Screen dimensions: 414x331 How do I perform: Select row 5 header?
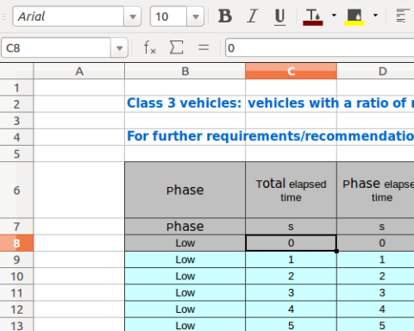[16, 153]
